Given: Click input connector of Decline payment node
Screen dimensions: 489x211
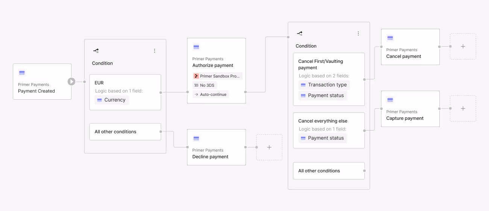Looking at the screenshot, I should pyautogui.click(x=187, y=147).
